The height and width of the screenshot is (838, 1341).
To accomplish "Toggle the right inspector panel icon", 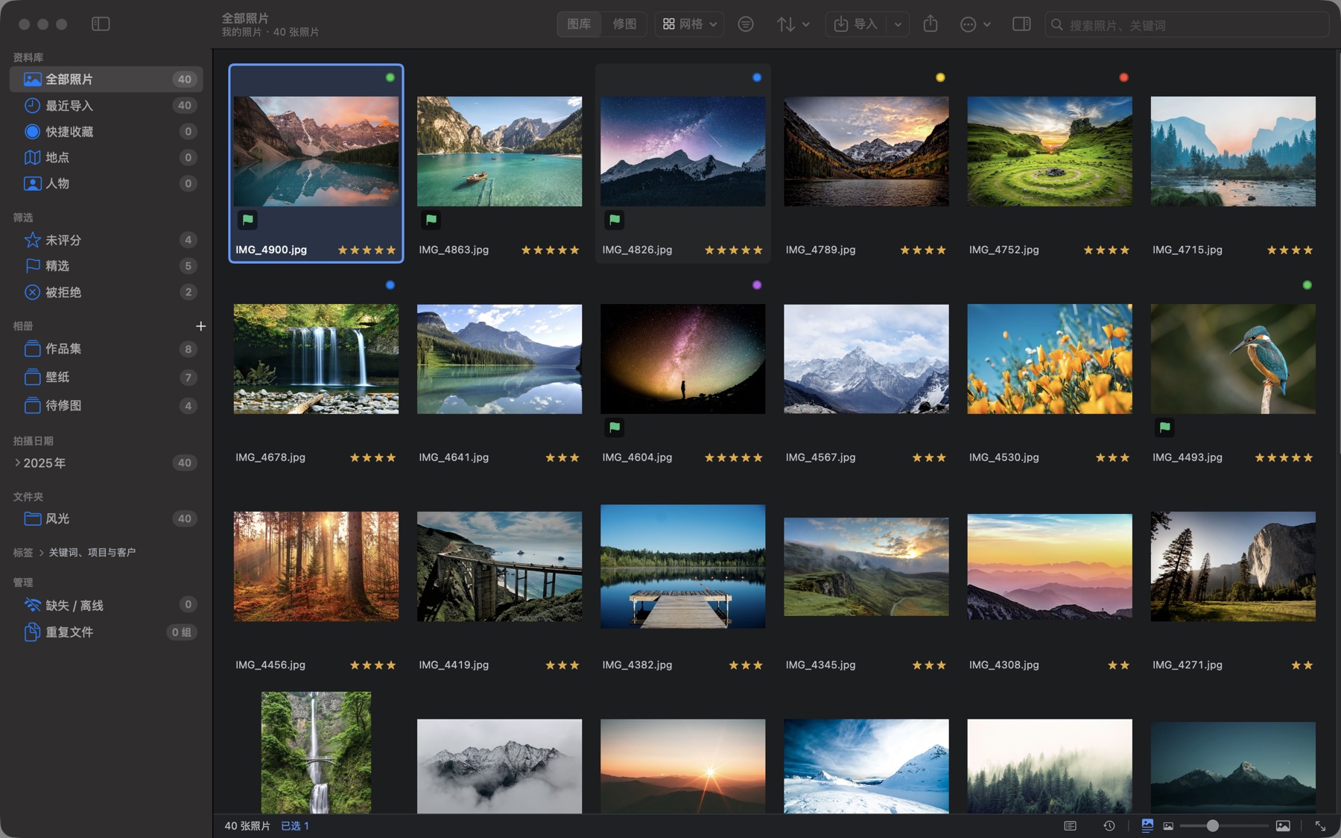I will click(1021, 24).
